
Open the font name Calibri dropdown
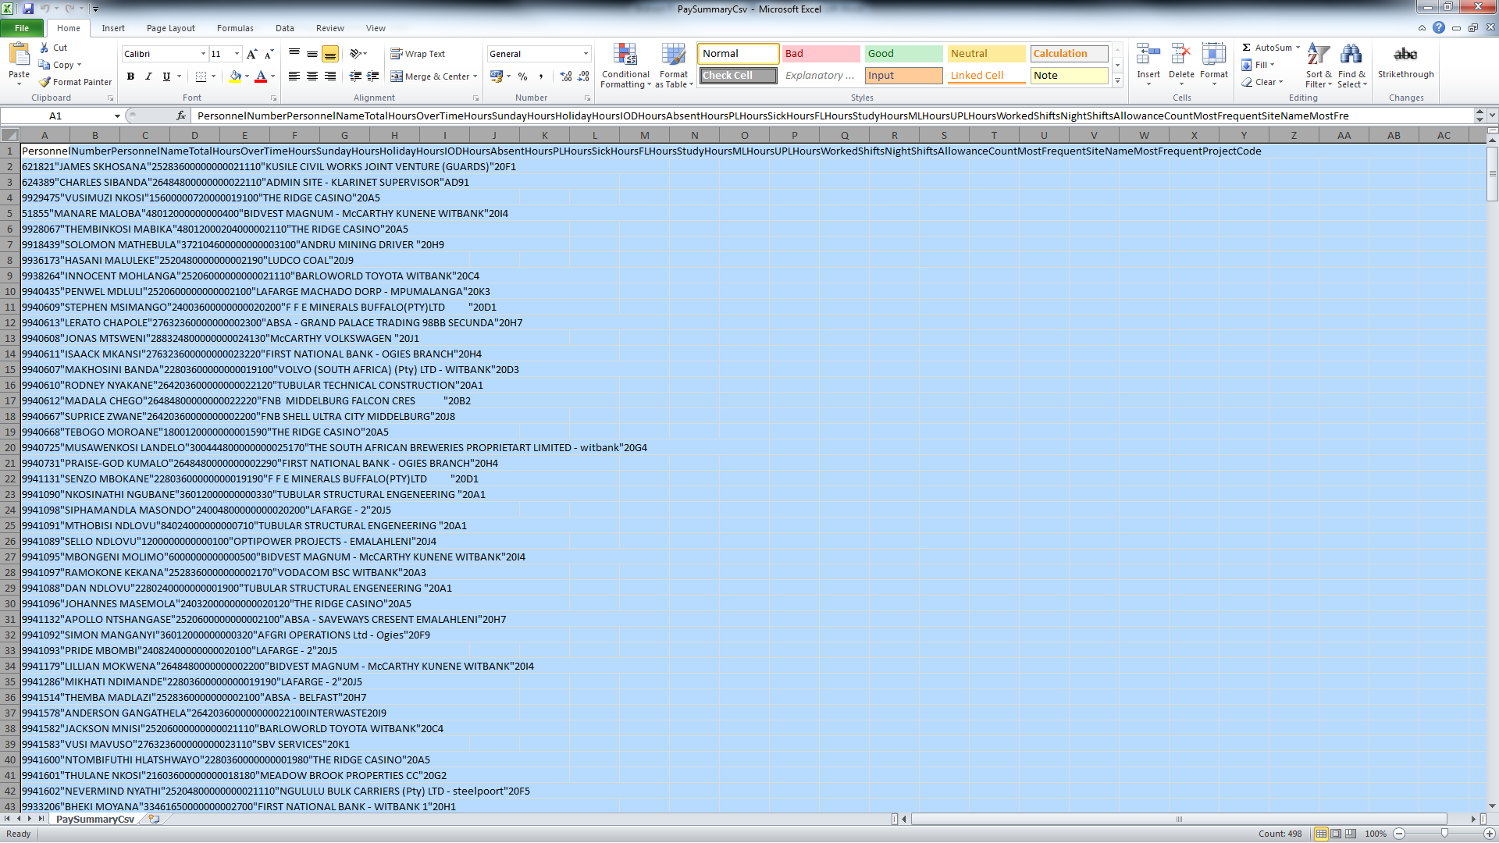point(204,54)
